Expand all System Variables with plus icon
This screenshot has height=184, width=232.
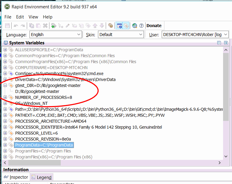tap(226, 43)
